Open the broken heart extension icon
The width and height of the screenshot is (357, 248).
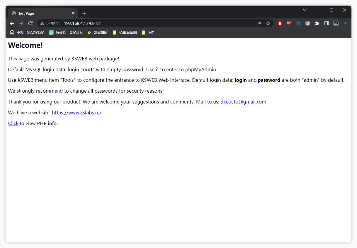click(289, 23)
